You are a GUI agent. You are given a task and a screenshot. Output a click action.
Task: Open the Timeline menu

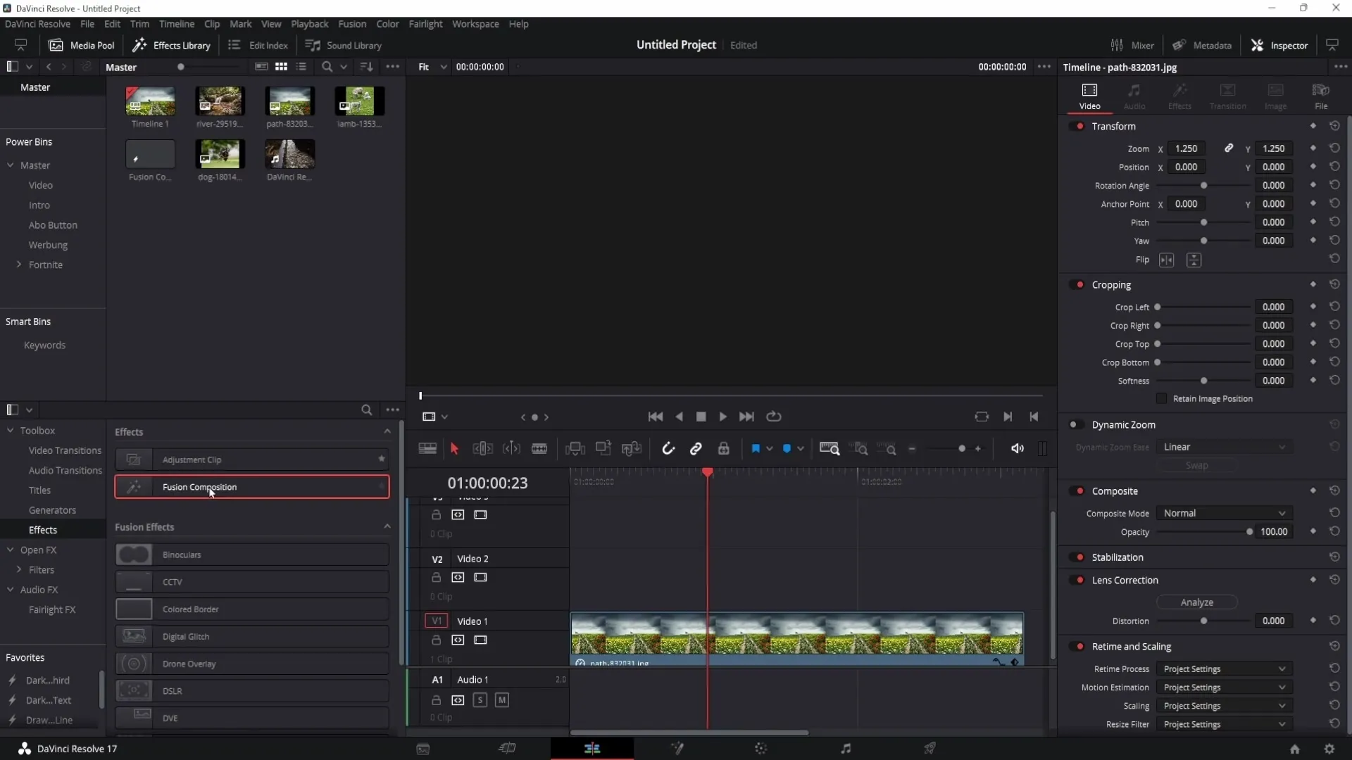(x=176, y=24)
